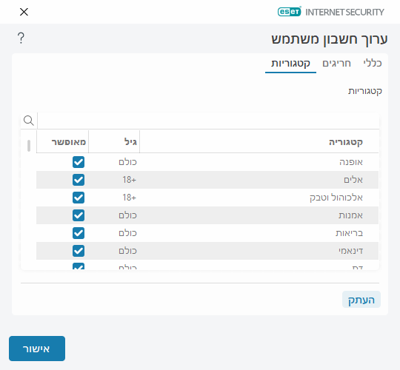400x370 pixels.
Task: Click the +18 age for אלכוהול וטבק
Action: 130,198
